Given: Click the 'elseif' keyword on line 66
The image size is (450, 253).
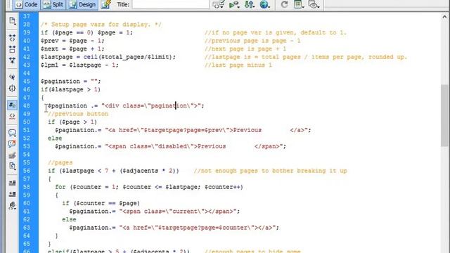Looking at the screenshot, I should pos(58,251).
